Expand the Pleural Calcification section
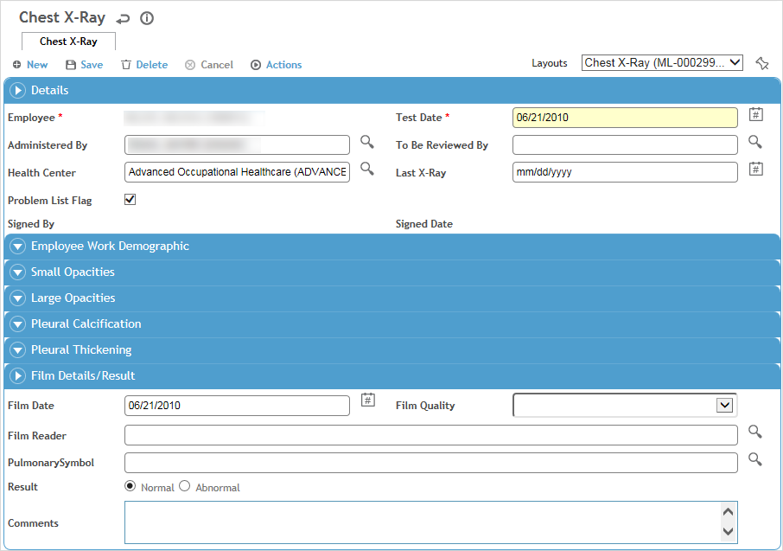This screenshot has height=551, width=783. (x=17, y=324)
